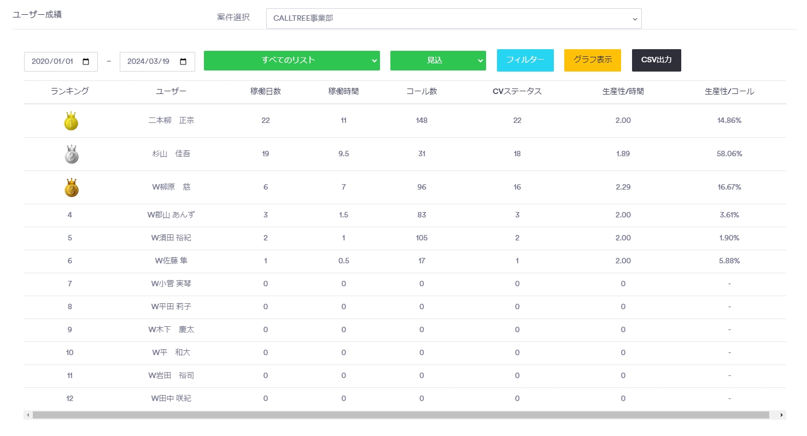Viewport: 807px width, 436px height.
Task: Click call count 148 for 二本柳 正宗
Action: click(422, 121)
